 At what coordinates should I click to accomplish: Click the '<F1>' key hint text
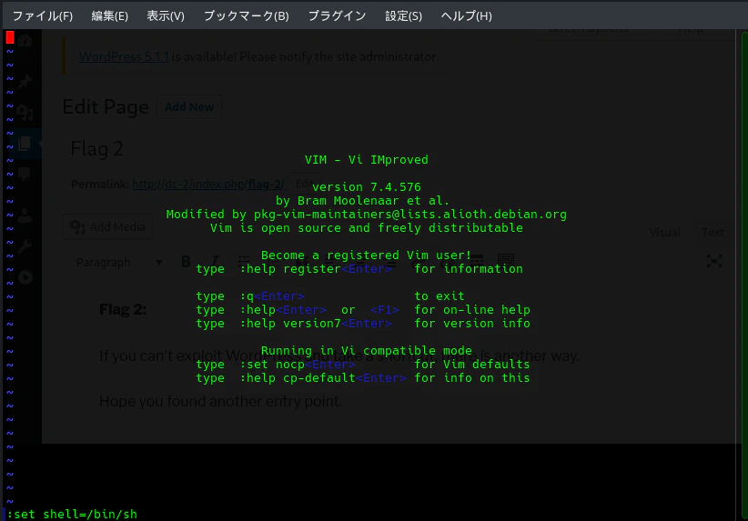pyautogui.click(x=385, y=310)
